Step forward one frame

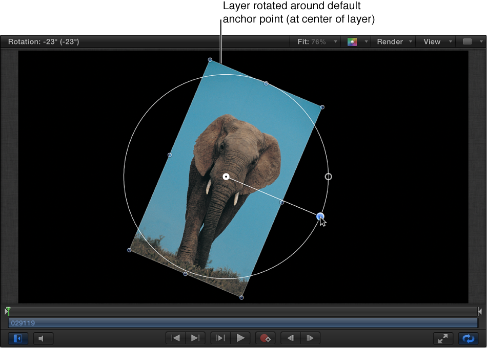[310, 338]
